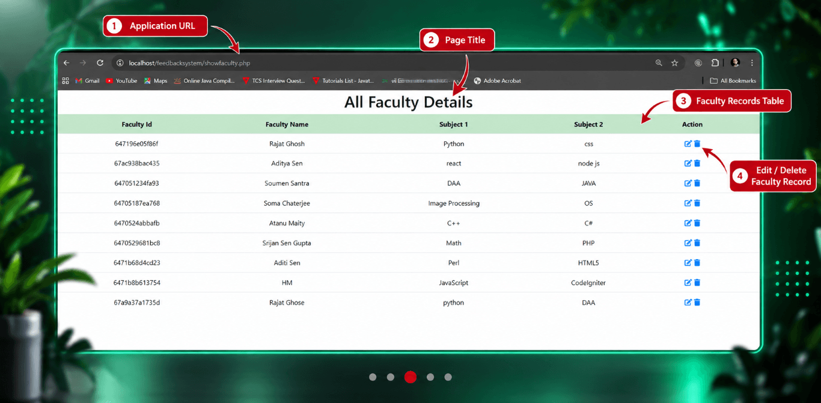Bookmark this page with the star icon
This screenshot has height=403, width=821.
click(675, 63)
